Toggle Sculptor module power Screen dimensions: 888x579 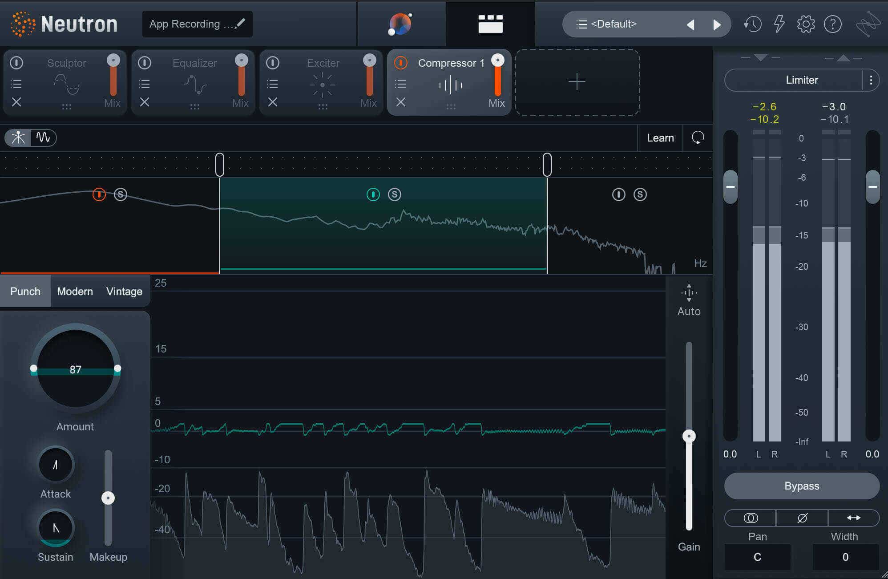pos(16,63)
